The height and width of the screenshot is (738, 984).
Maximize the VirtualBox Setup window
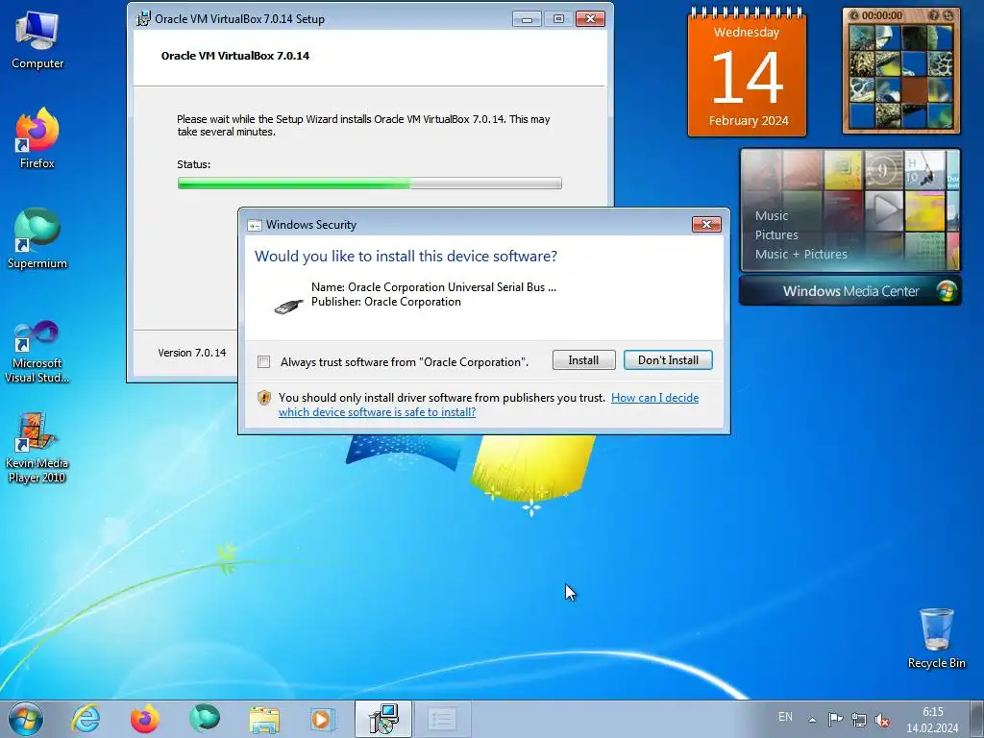pos(558,19)
